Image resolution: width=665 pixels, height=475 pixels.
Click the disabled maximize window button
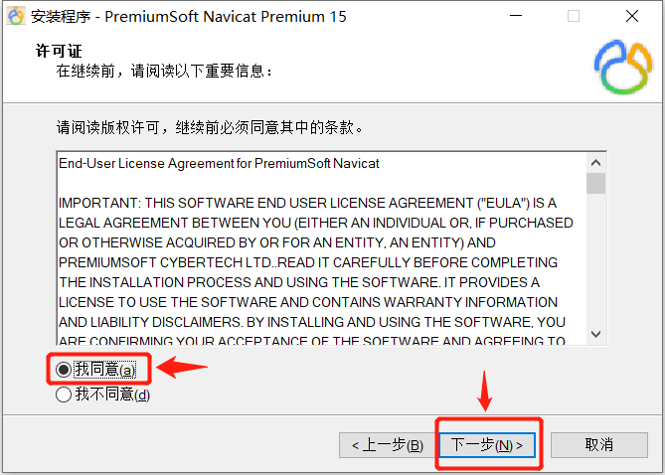(x=574, y=16)
